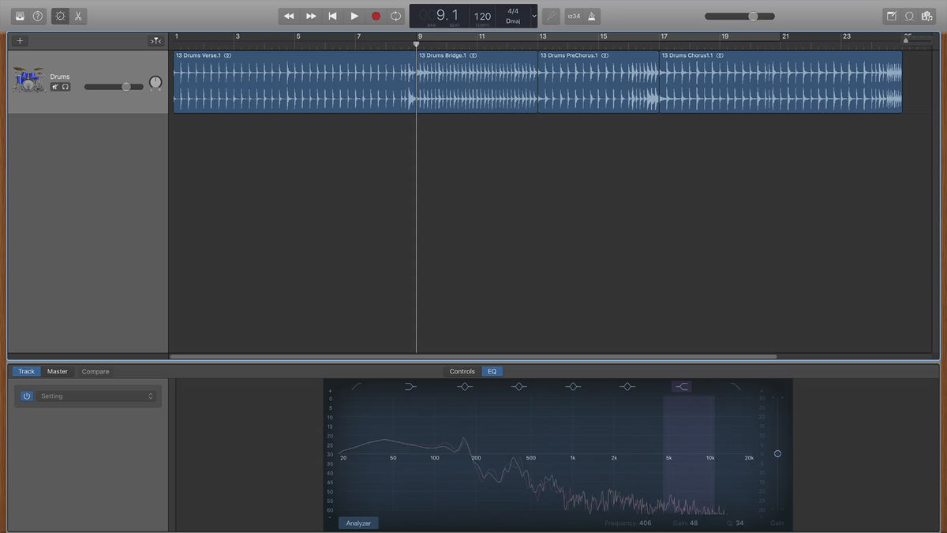947x533 pixels.
Task: Expand the LCD display mode dropdown
Action: tap(534, 16)
